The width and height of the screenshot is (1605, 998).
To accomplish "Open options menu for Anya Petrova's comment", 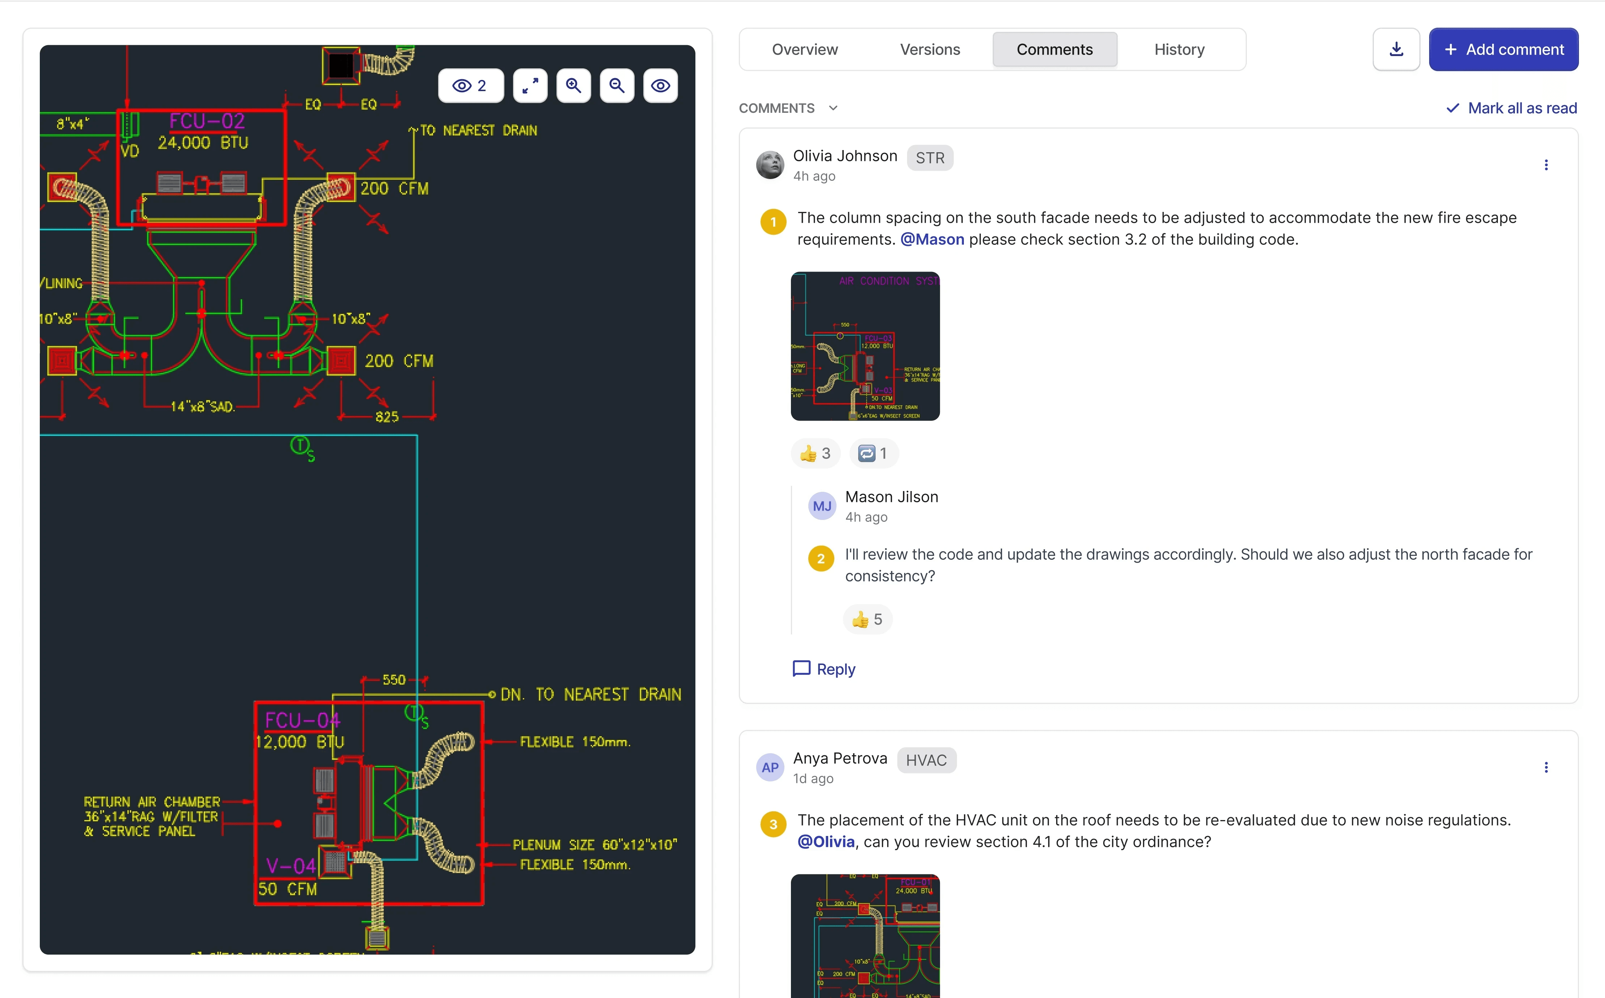I will tap(1546, 767).
